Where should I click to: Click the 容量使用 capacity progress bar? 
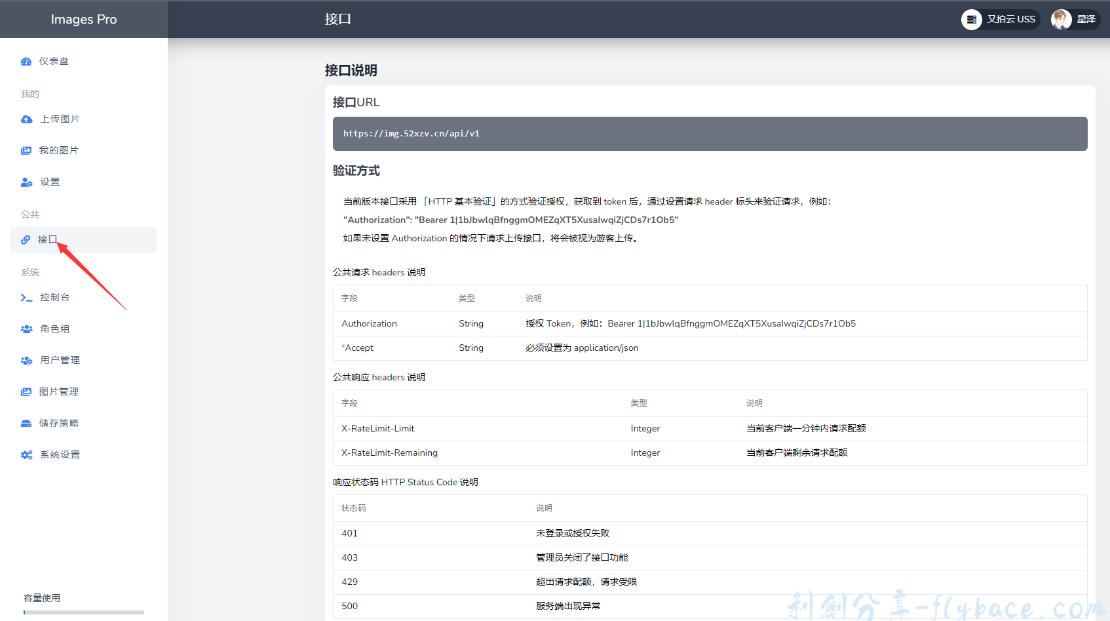pos(83,612)
